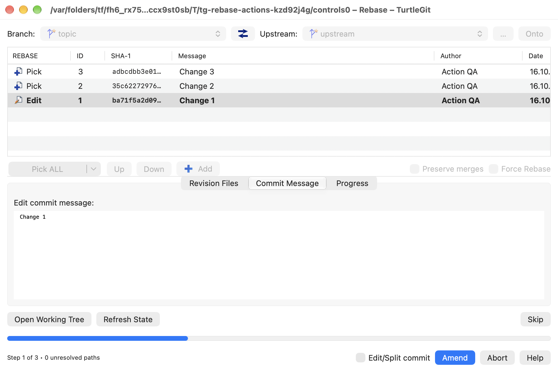This screenshot has height=372, width=558.
Task: Click the Down button
Action: click(x=154, y=169)
